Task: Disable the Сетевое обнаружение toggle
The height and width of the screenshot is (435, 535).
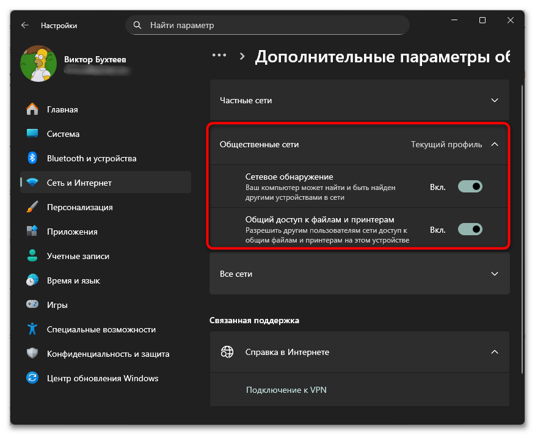Action: pyautogui.click(x=469, y=186)
